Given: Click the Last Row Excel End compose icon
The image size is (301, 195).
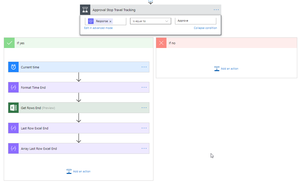Looking at the screenshot, I should click(13, 128).
